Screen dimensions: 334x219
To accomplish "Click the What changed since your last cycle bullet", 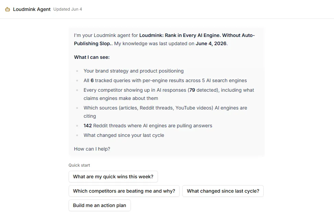I will [124, 135].
